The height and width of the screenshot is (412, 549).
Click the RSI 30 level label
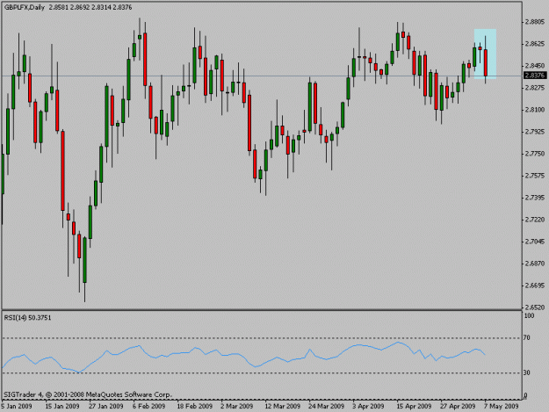point(526,372)
